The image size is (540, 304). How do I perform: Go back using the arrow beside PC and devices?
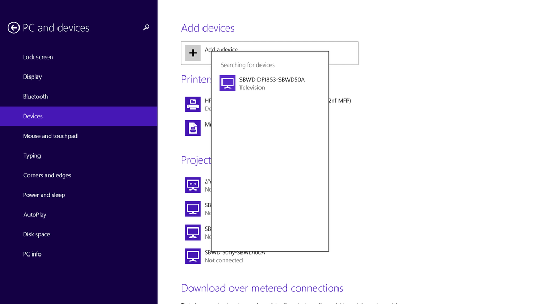pos(14,27)
